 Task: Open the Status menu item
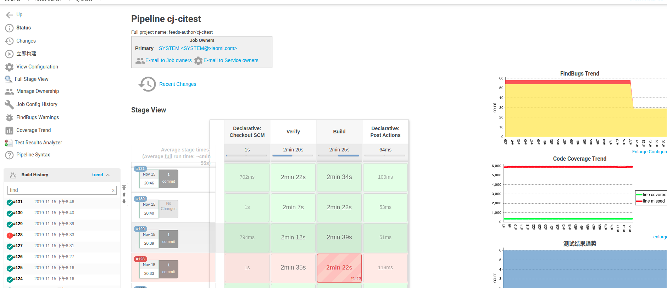pyautogui.click(x=23, y=28)
